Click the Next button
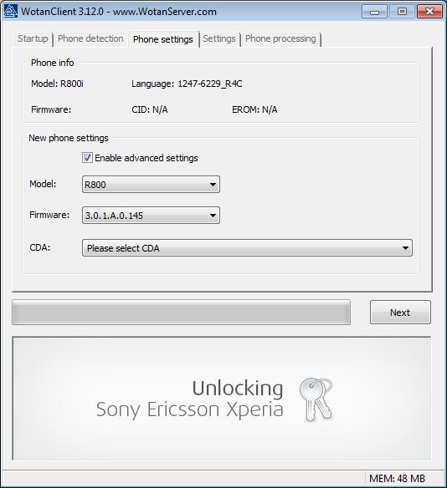 400,313
